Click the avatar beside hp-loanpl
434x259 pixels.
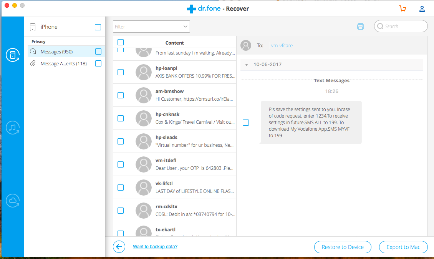coord(143,72)
